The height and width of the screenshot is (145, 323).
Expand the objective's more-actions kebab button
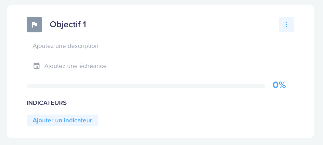[286, 25]
